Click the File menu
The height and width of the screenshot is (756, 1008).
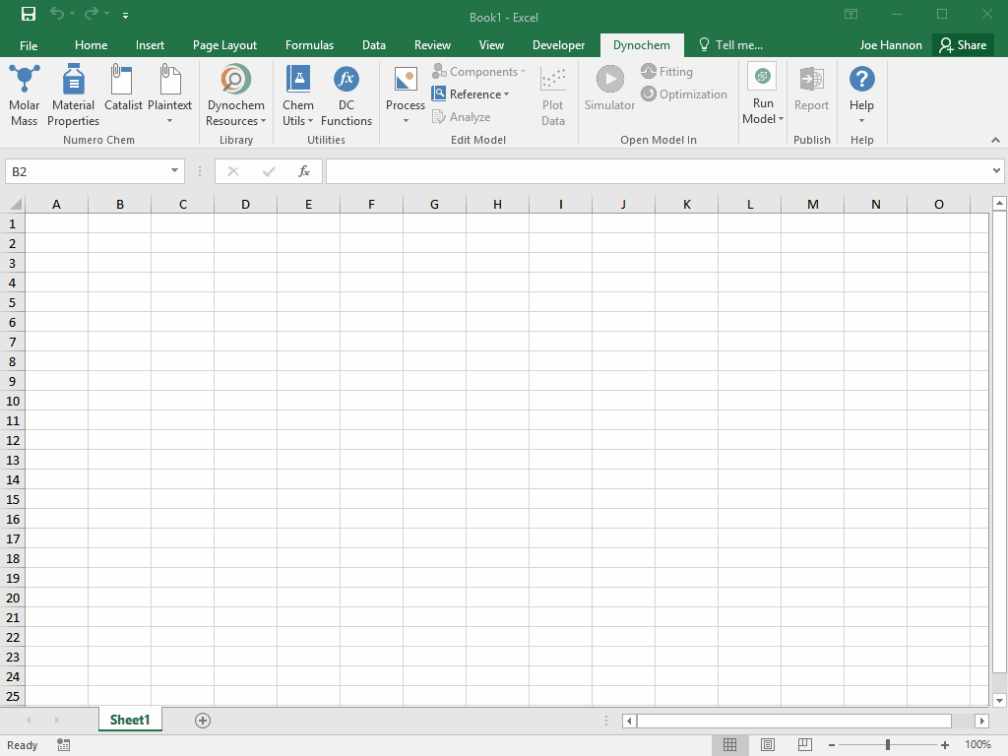tap(30, 44)
